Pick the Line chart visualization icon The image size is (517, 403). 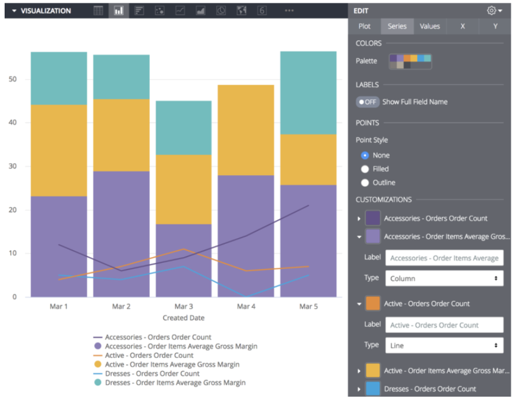[x=180, y=10]
